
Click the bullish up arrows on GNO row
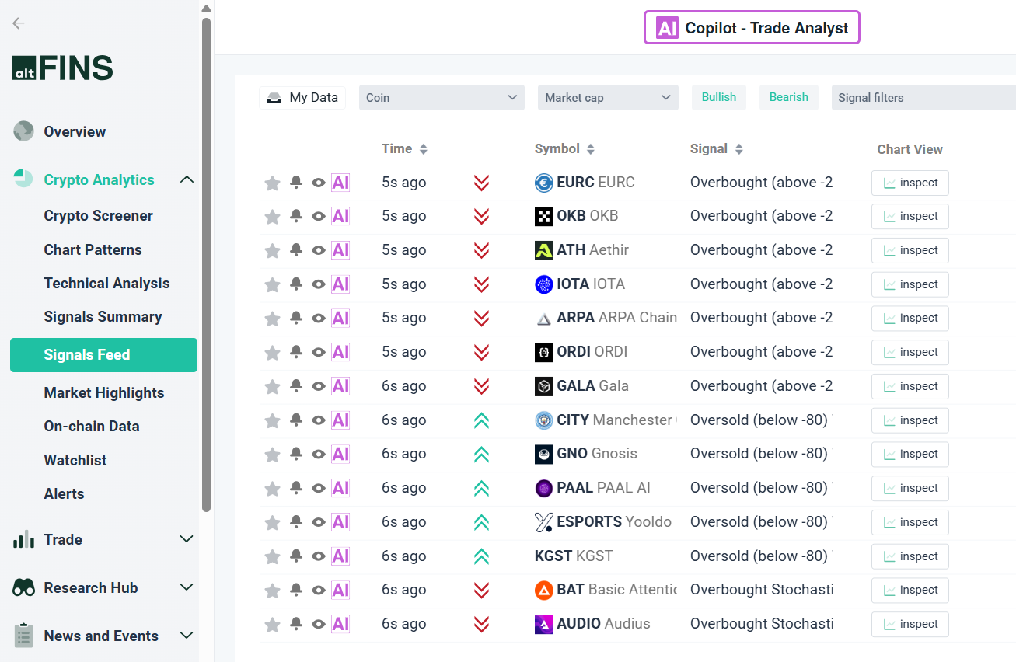(481, 454)
